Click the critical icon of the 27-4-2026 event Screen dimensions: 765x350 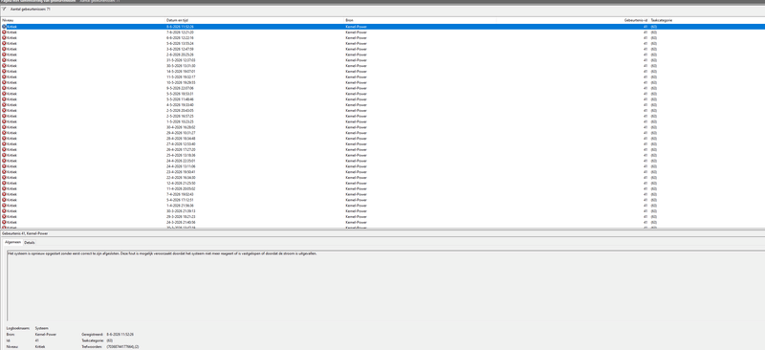[5, 144]
